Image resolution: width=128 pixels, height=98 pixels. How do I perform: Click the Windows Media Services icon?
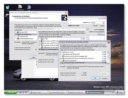pyautogui.click(x=18, y=39)
